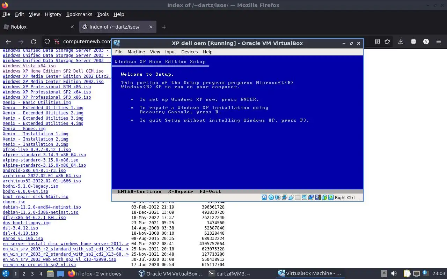447x279 pixels.
Task: Open VirtualBox View menu
Action: click(155, 52)
